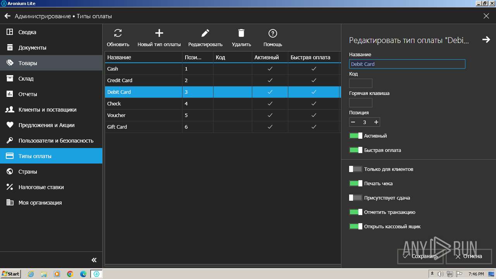Click the Edit (Редактировать) pencil icon
Image resolution: width=496 pixels, height=279 pixels.
(205, 33)
